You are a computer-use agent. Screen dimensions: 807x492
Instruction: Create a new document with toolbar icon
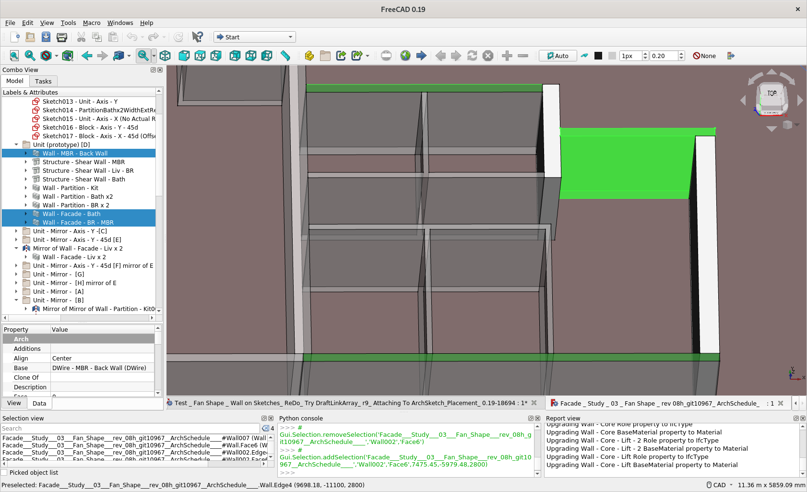point(14,37)
